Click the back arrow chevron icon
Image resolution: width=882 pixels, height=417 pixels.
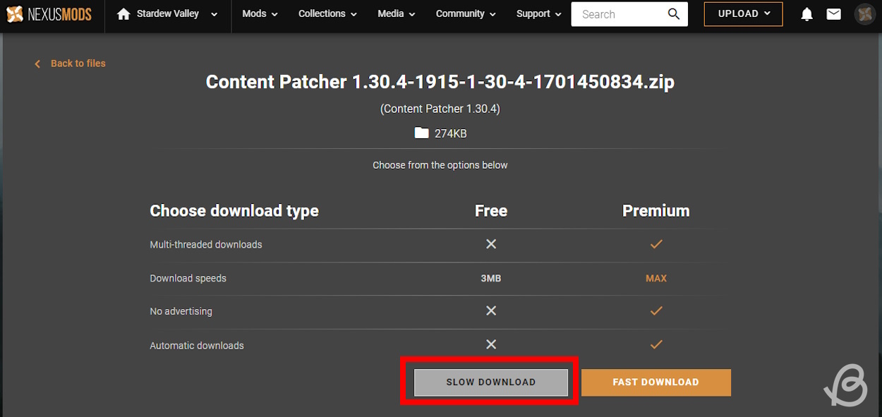click(x=37, y=64)
